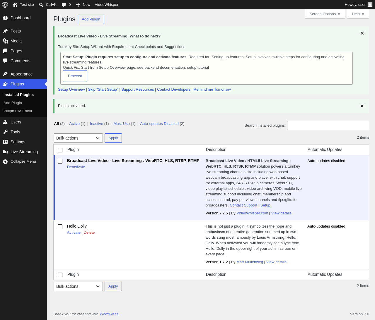Screen dimensions: 375x320
Task: Open the Setup Overview link
Action: [71, 90]
